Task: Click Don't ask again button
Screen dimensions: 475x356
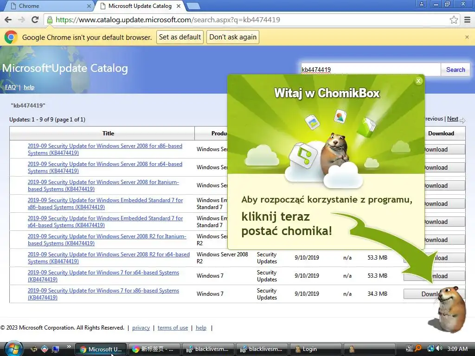Action: pos(233,37)
